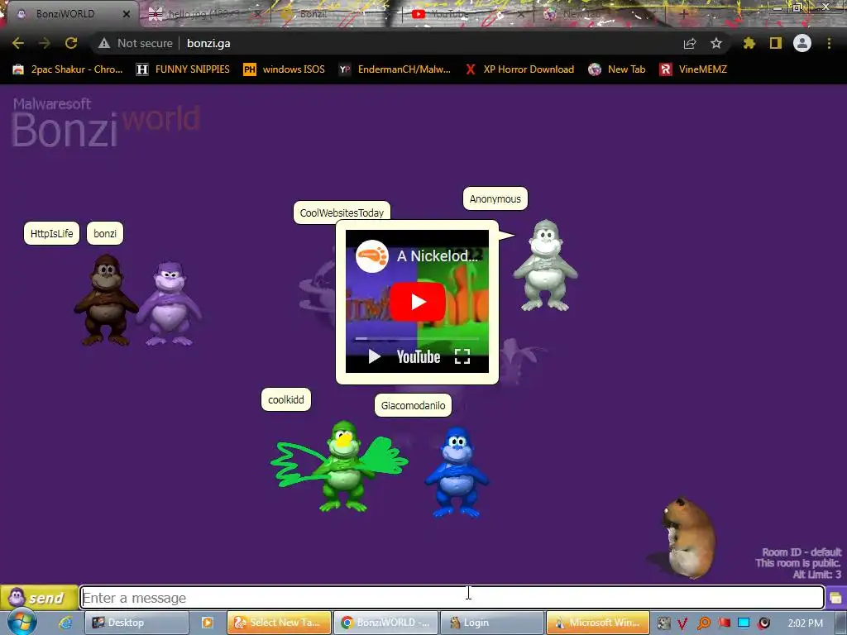This screenshot has width=847, height=635.
Task: Open the FUNNY SNIPPIES bookmark
Action: click(x=183, y=69)
